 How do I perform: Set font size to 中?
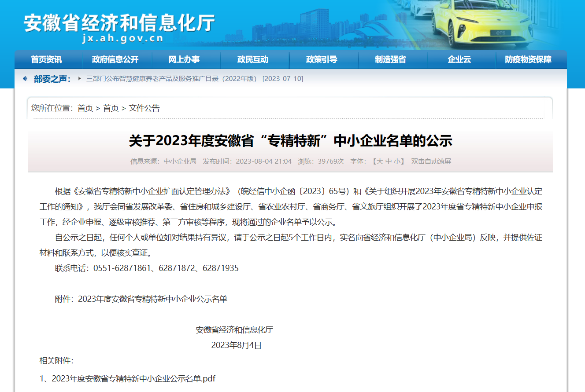tap(388, 161)
